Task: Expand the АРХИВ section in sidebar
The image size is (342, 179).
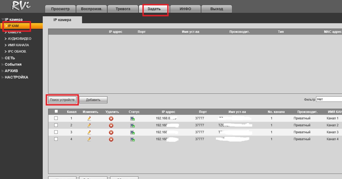Action: tap(11, 71)
